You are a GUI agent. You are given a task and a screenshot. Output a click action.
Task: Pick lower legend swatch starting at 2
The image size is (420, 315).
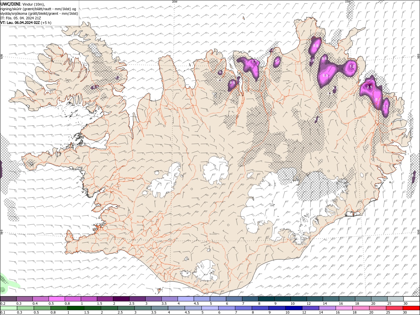[109, 308]
